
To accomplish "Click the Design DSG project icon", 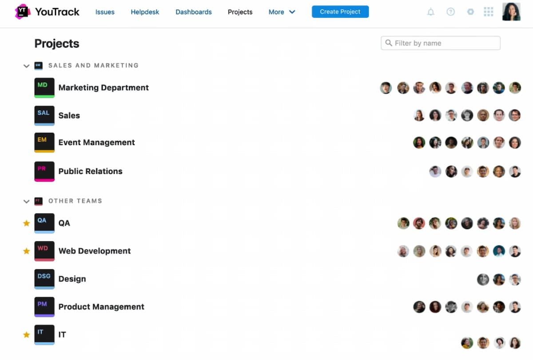I will click(x=44, y=279).
